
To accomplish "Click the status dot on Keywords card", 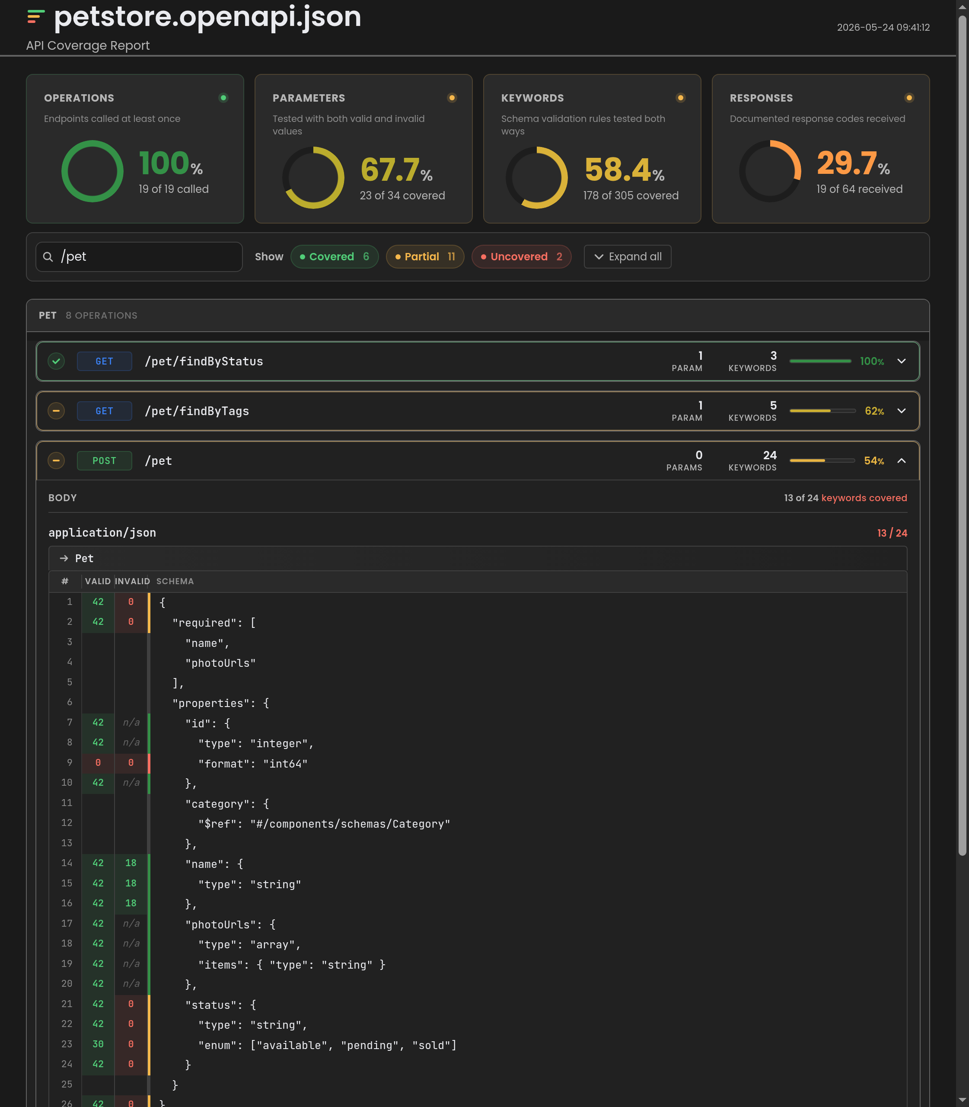I will coord(681,98).
